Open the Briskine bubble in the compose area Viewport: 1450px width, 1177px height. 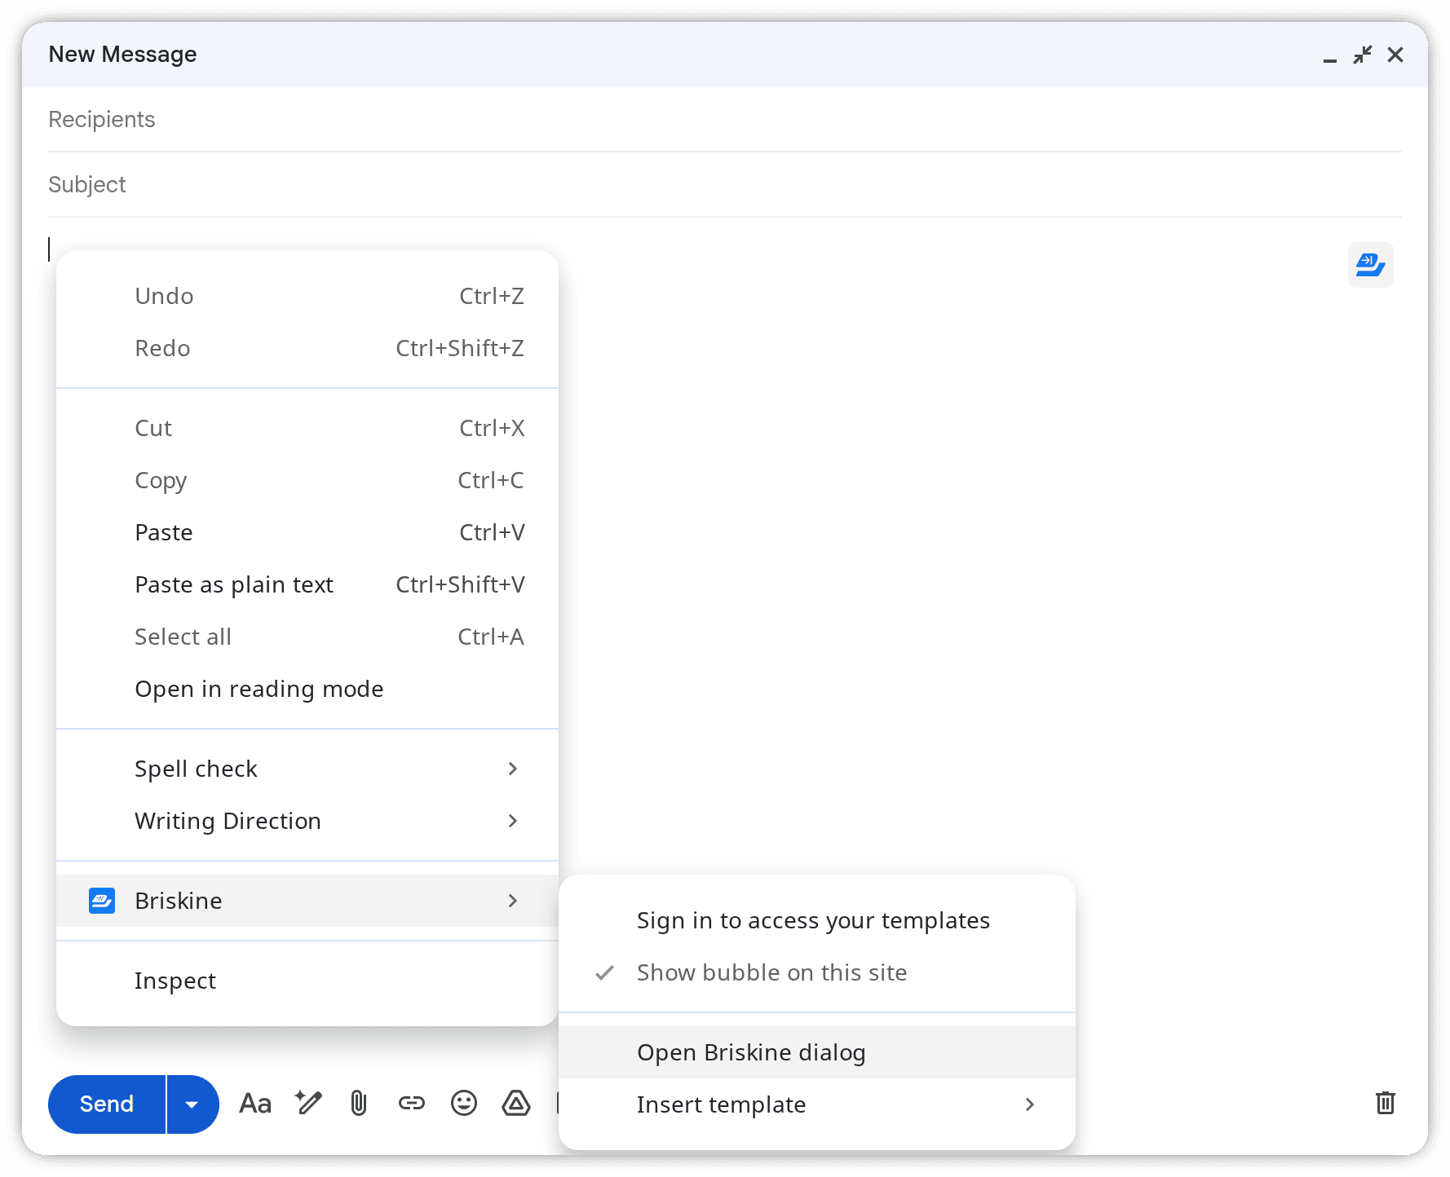1370,265
